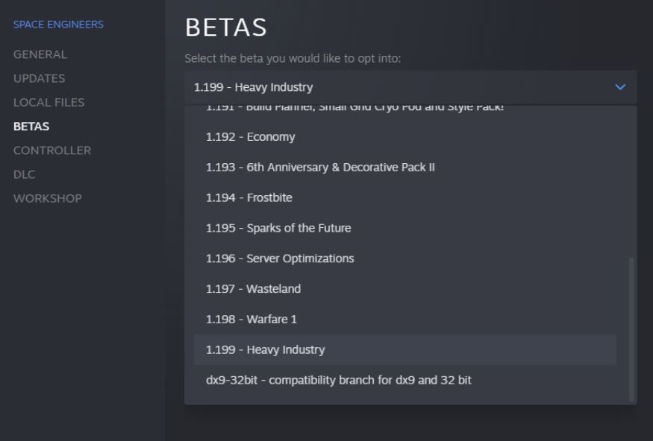Click the blue dropdown chevron arrow

click(x=619, y=87)
